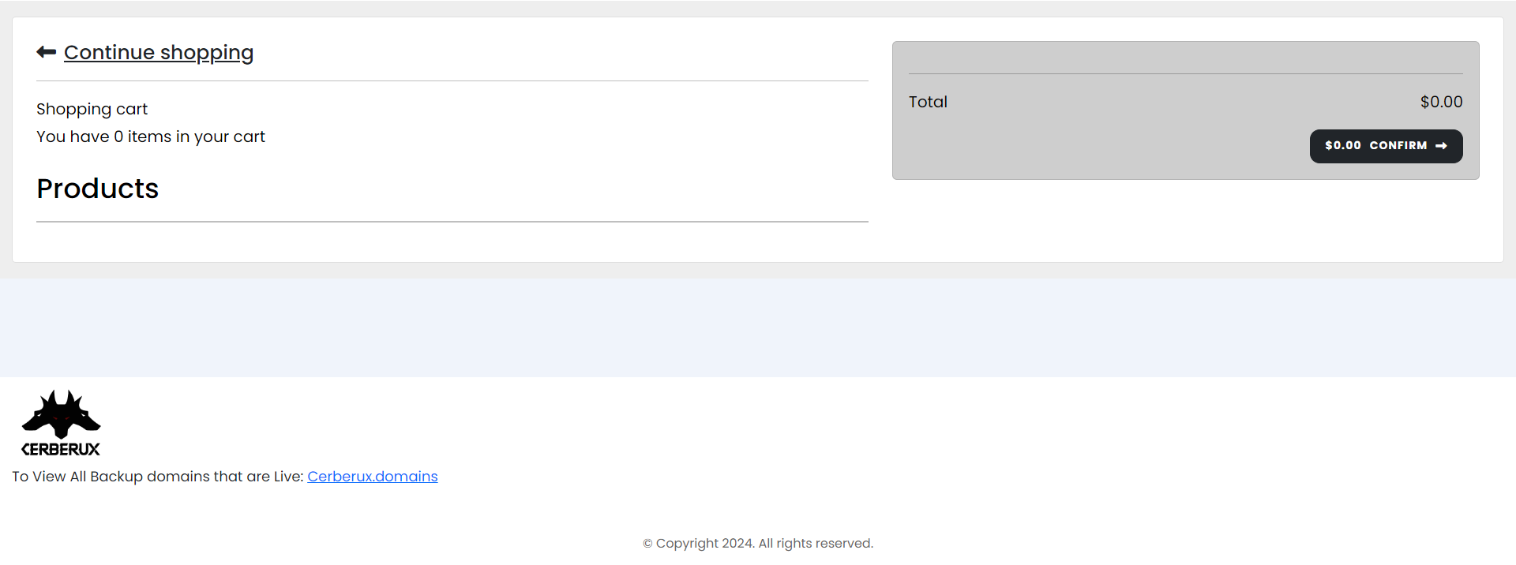Click the $0.00 Confirm button

click(x=1386, y=146)
